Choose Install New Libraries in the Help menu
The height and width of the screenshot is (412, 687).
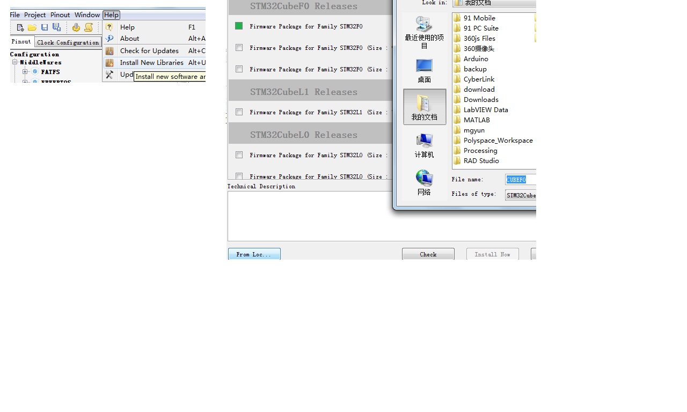point(155,63)
